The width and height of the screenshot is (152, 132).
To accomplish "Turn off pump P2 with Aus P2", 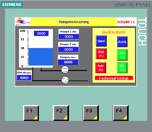I will point(101,68).
